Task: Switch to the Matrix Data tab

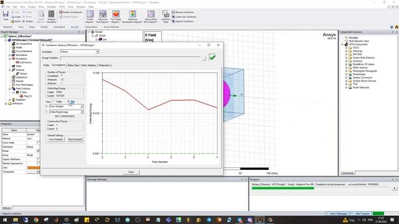Action: click(x=74, y=65)
